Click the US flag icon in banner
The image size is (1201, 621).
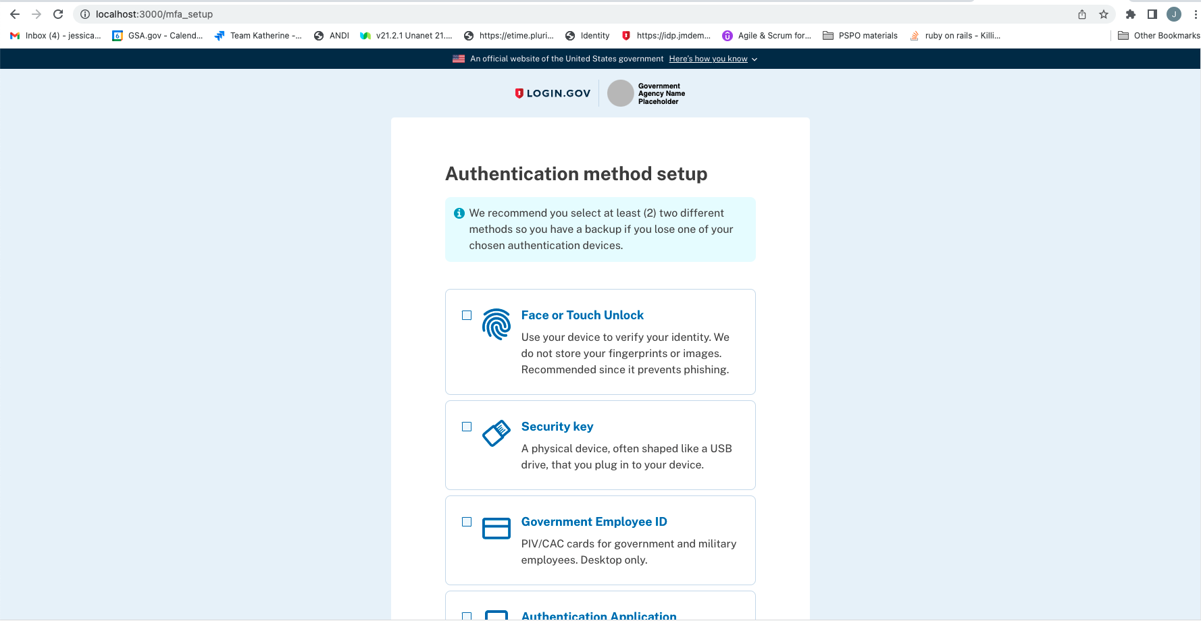459,59
